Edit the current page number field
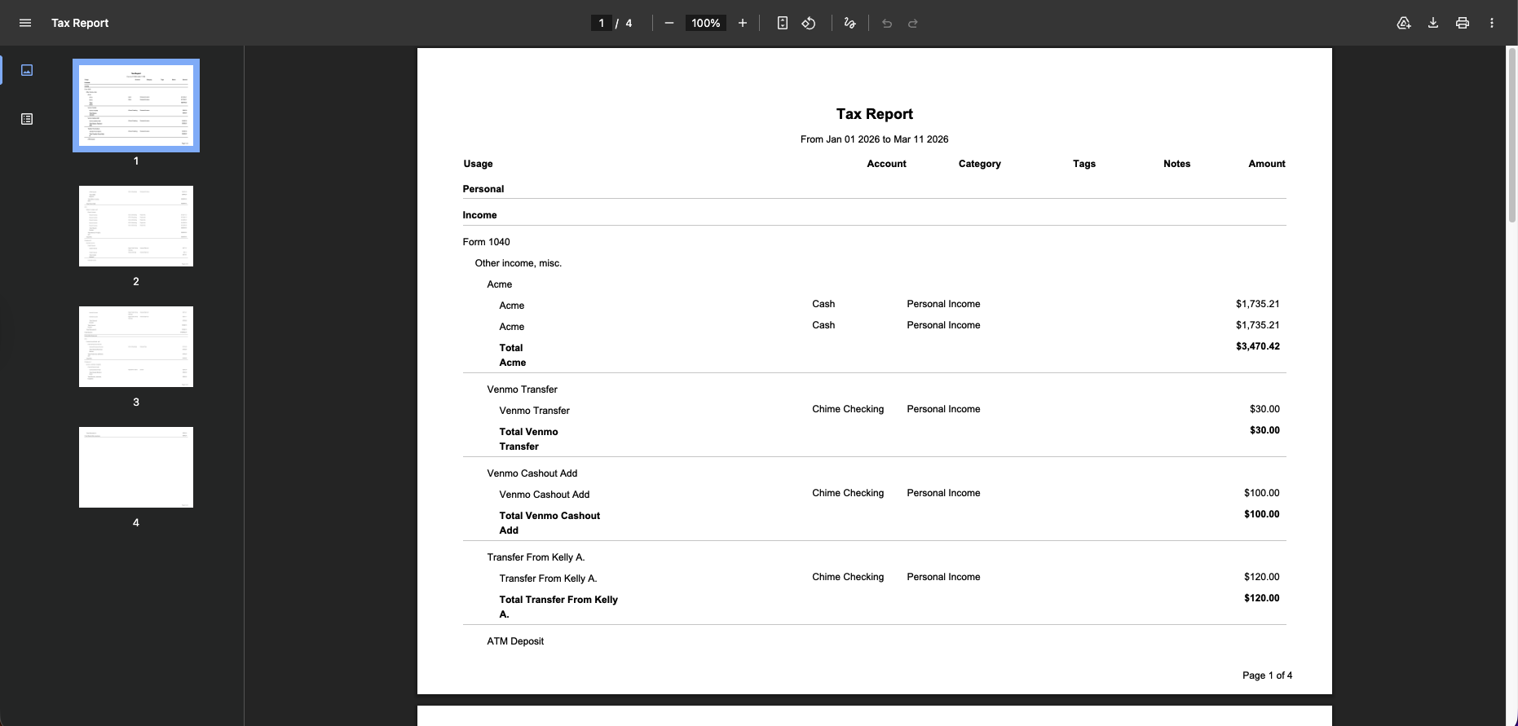1518x726 pixels. pos(602,23)
